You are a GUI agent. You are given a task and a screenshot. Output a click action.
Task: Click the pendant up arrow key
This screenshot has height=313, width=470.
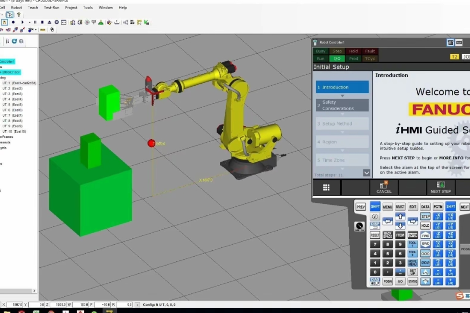[400, 216]
